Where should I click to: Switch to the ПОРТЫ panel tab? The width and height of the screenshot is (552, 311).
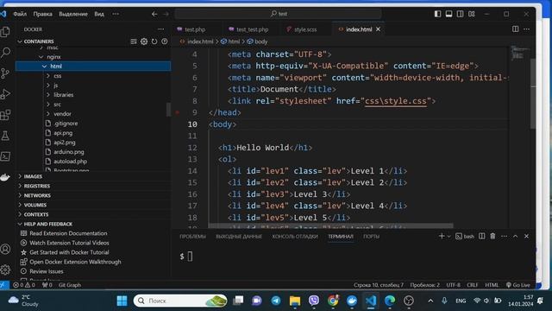(x=372, y=236)
